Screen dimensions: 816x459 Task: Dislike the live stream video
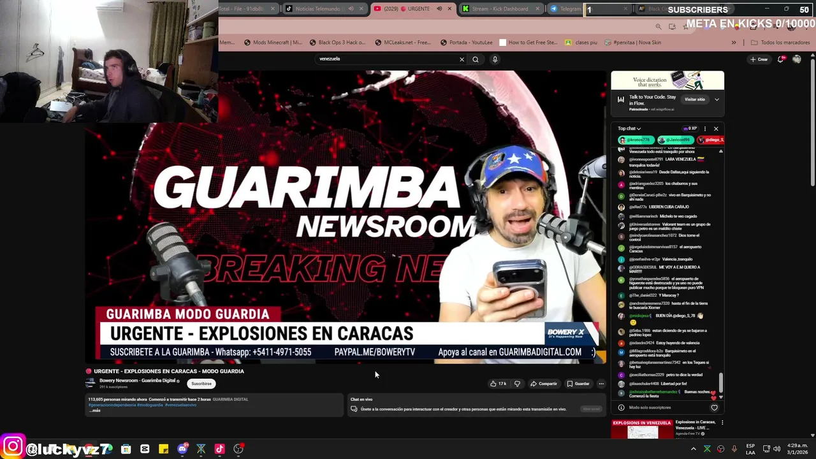click(x=517, y=384)
